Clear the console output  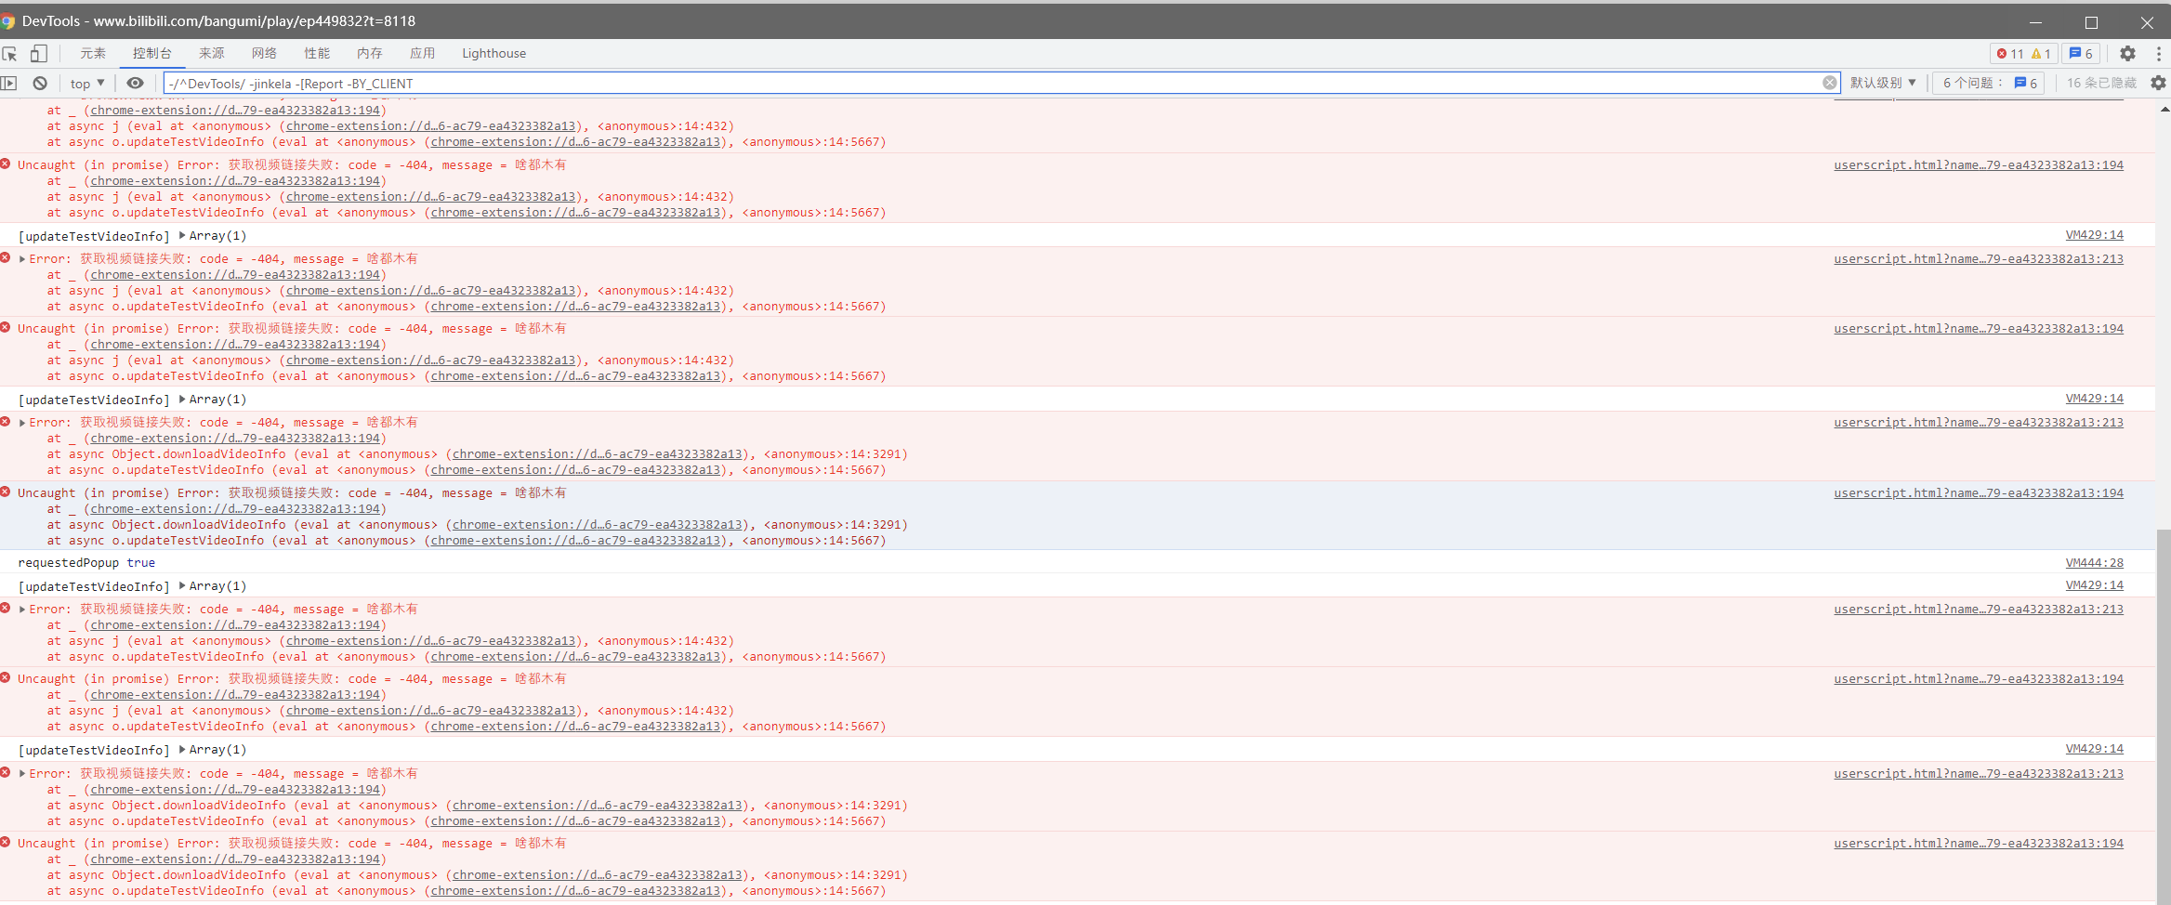click(x=39, y=83)
